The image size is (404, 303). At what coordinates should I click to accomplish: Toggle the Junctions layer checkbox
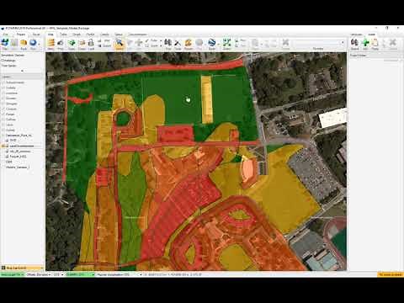pyautogui.click(x=3, y=93)
